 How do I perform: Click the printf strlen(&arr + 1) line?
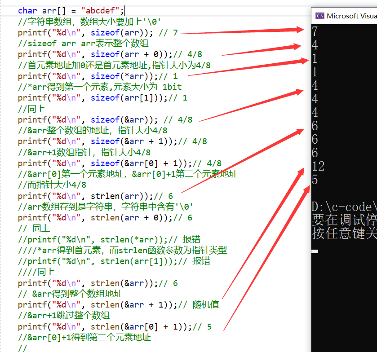pyautogui.click(x=119, y=305)
